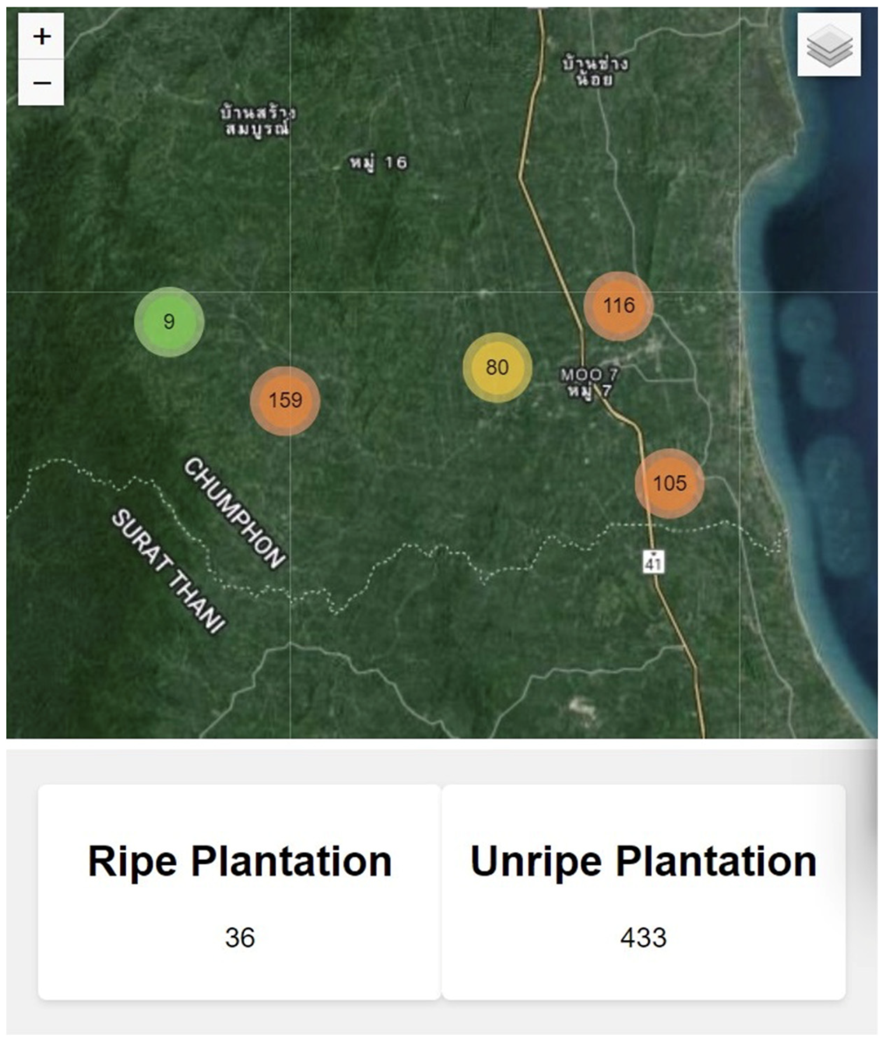Viewport: 888px width, 1047px height.
Task: Zoom in using the plus button
Action: (x=41, y=36)
